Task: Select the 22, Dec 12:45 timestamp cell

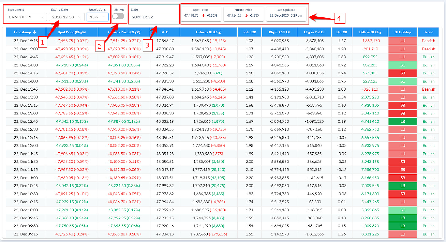Action: pos(26,121)
